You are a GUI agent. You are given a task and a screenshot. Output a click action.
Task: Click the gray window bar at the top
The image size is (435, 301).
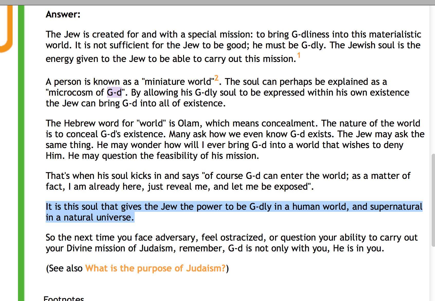217,2
